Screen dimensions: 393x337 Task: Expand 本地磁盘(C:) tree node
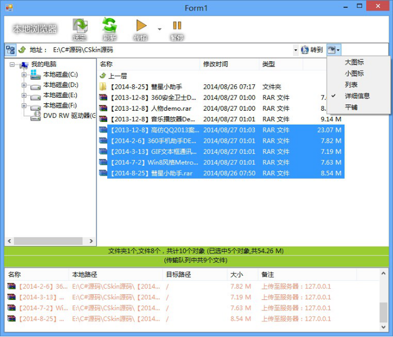coord(24,75)
